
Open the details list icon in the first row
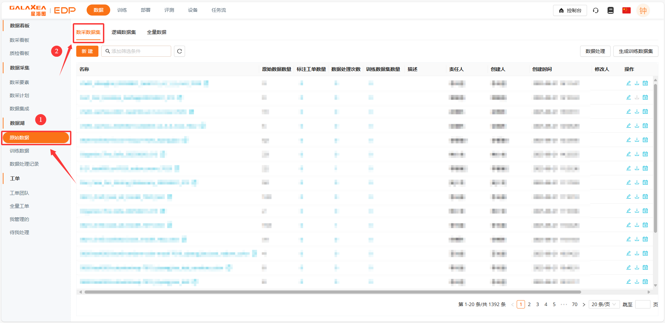[645, 83]
